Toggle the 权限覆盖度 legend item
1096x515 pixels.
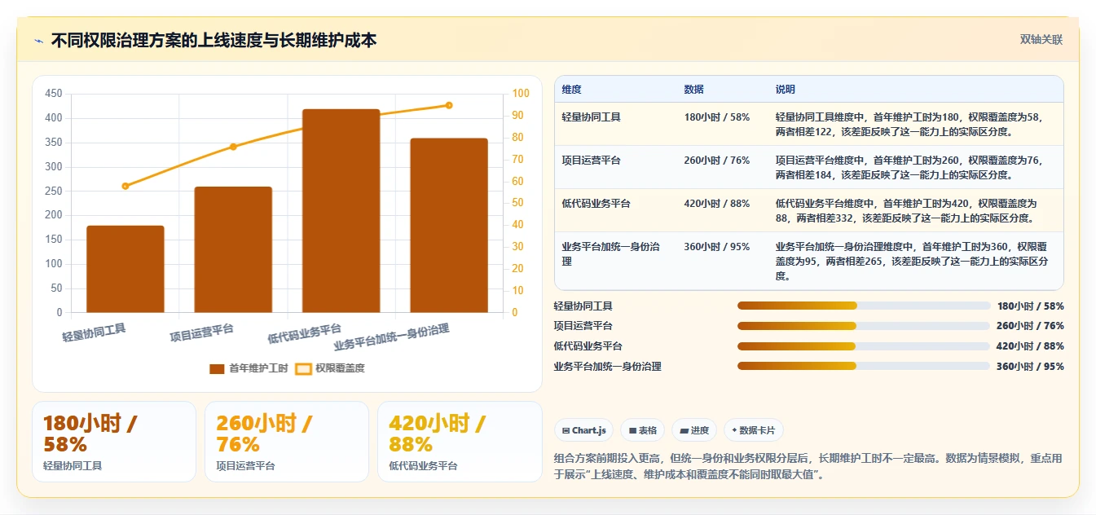pos(330,368)
